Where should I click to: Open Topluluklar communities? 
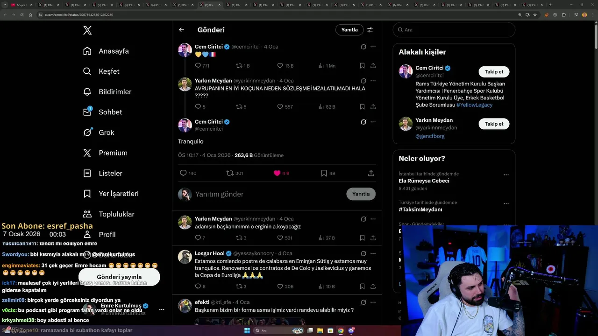108,214
